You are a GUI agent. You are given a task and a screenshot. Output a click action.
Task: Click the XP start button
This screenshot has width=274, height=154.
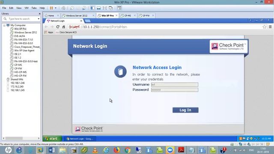[x=52, y=139]
